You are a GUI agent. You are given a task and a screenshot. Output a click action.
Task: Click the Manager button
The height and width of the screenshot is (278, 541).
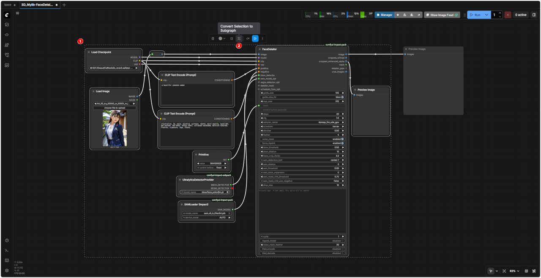click(384, 15)
